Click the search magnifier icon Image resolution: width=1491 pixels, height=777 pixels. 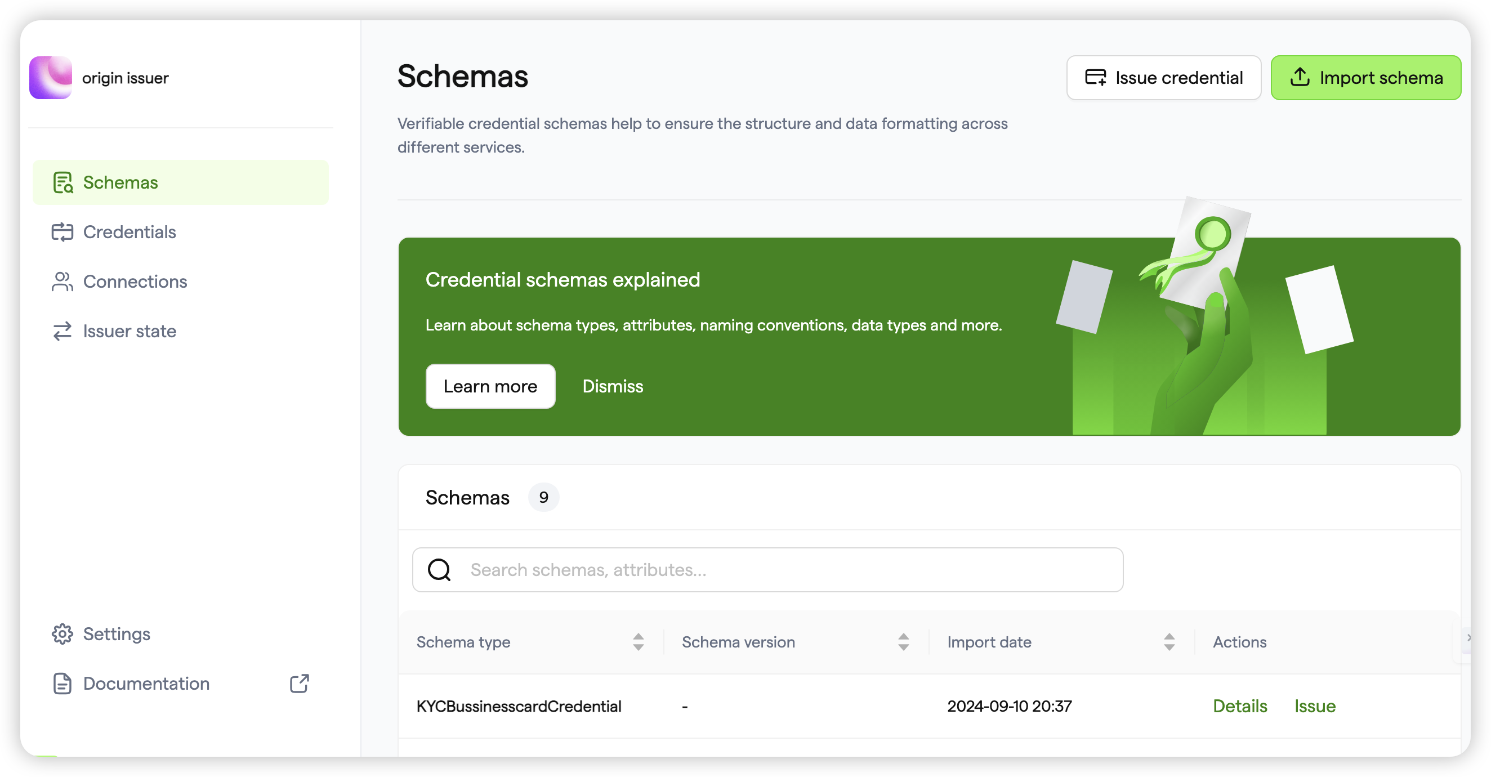pos(439,570)
